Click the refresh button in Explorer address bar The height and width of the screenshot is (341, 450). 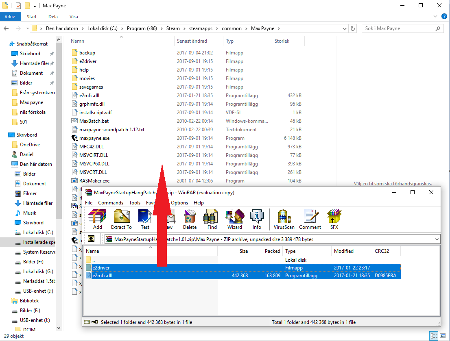(353, 28)
